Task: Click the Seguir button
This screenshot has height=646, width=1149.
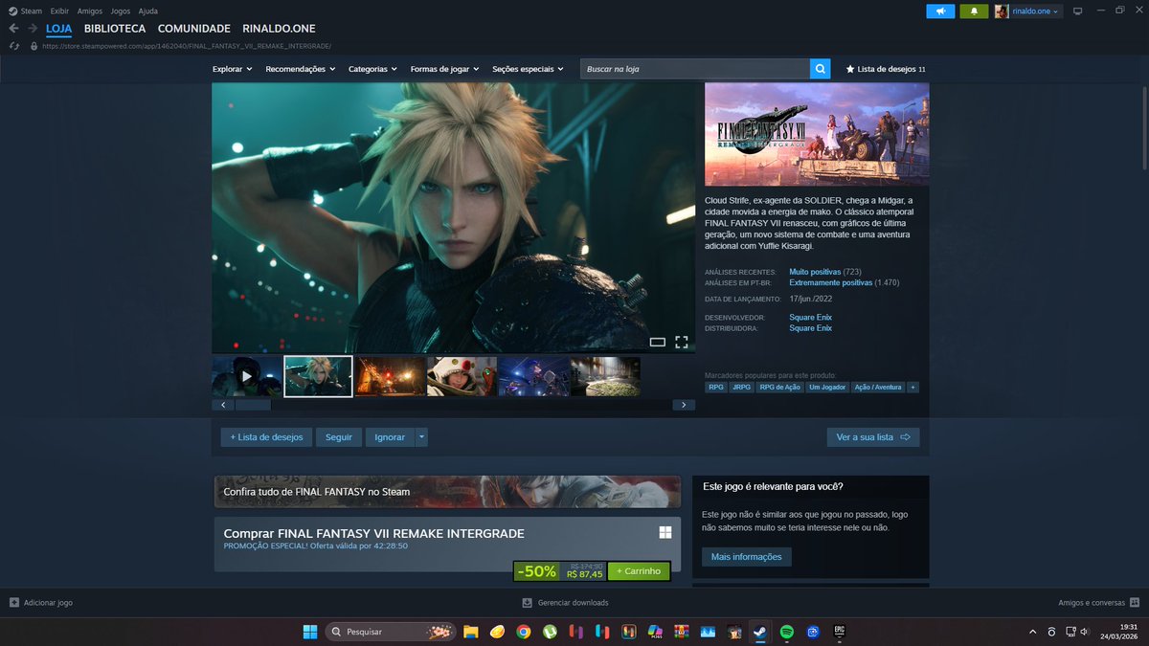Action: click(339, 437)
